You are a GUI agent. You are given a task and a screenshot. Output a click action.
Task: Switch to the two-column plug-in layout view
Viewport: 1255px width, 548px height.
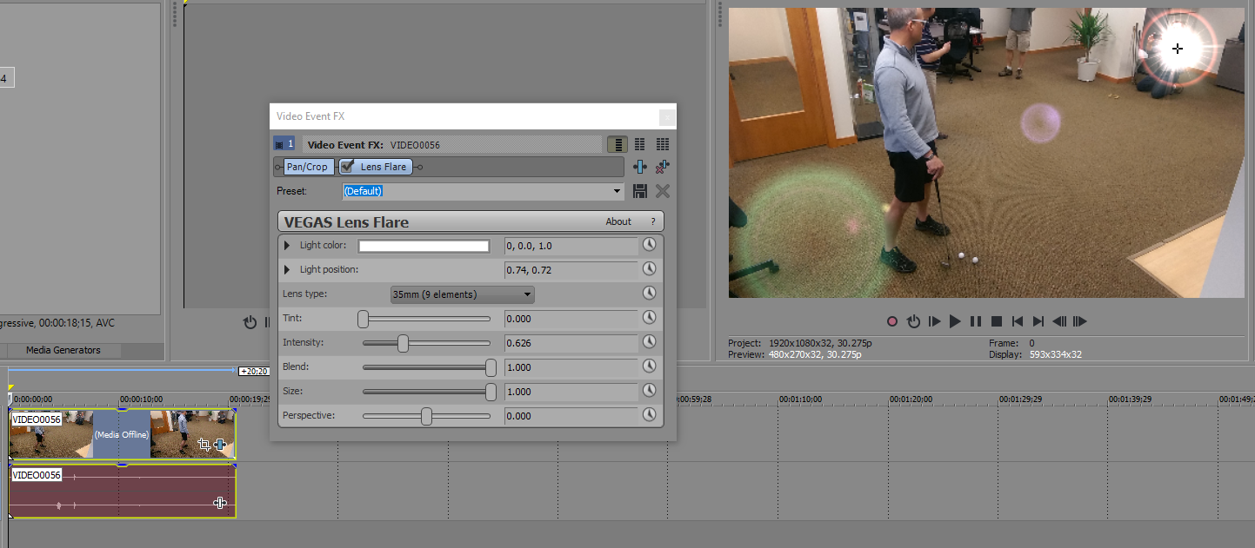tap(640, 144)
